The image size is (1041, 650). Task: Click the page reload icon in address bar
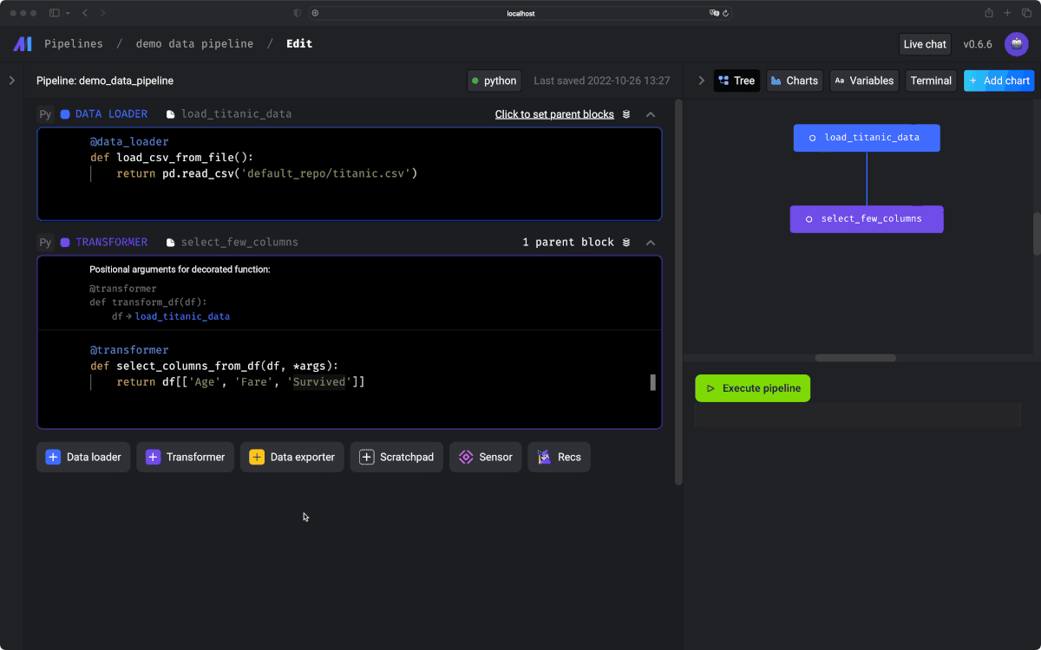pyautogui.click(x=726, y=13)
